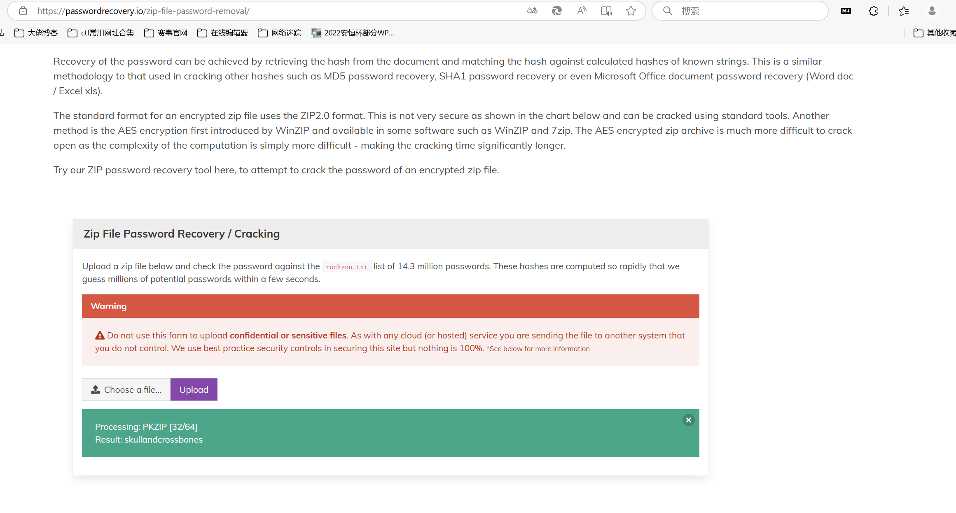The width and height of the screenshot is (956, 513).
Task: Open the translate page icon
Action: (x=532, y=11)
